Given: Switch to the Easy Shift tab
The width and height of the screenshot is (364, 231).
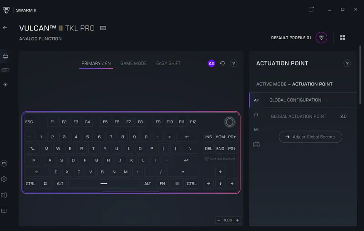Looking at the screenshot, I should coord(168,63).
